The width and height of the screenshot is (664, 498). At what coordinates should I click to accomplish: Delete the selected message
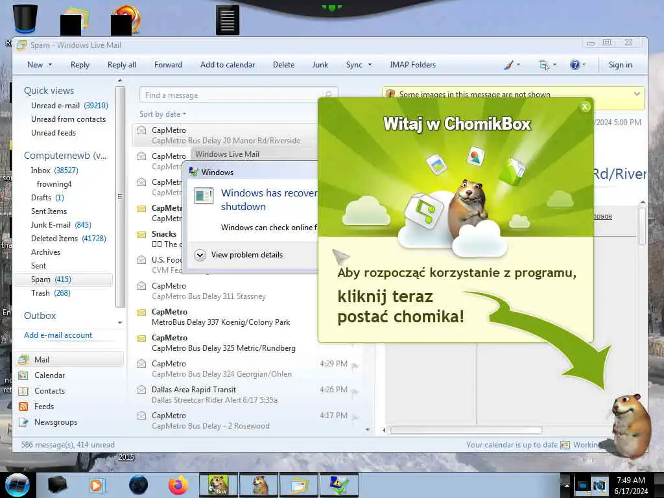[x=284, y=65]
